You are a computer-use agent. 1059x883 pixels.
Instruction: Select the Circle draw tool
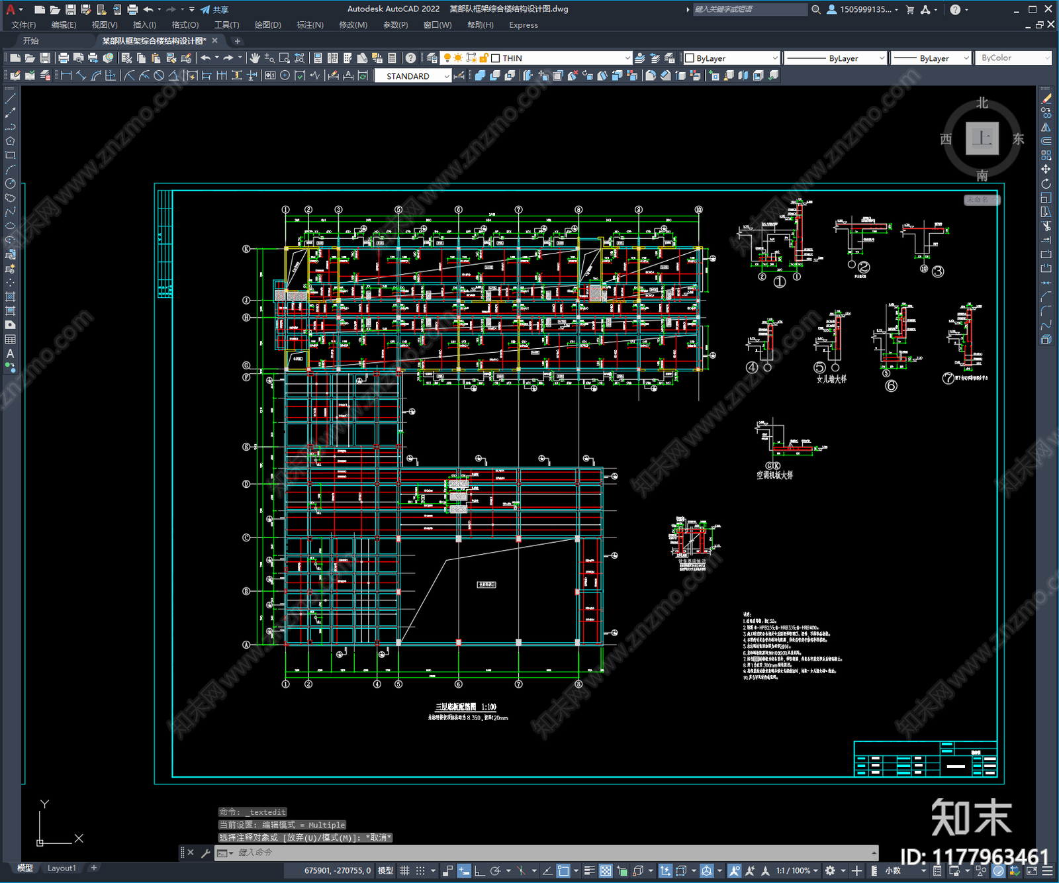coord(10,183)
